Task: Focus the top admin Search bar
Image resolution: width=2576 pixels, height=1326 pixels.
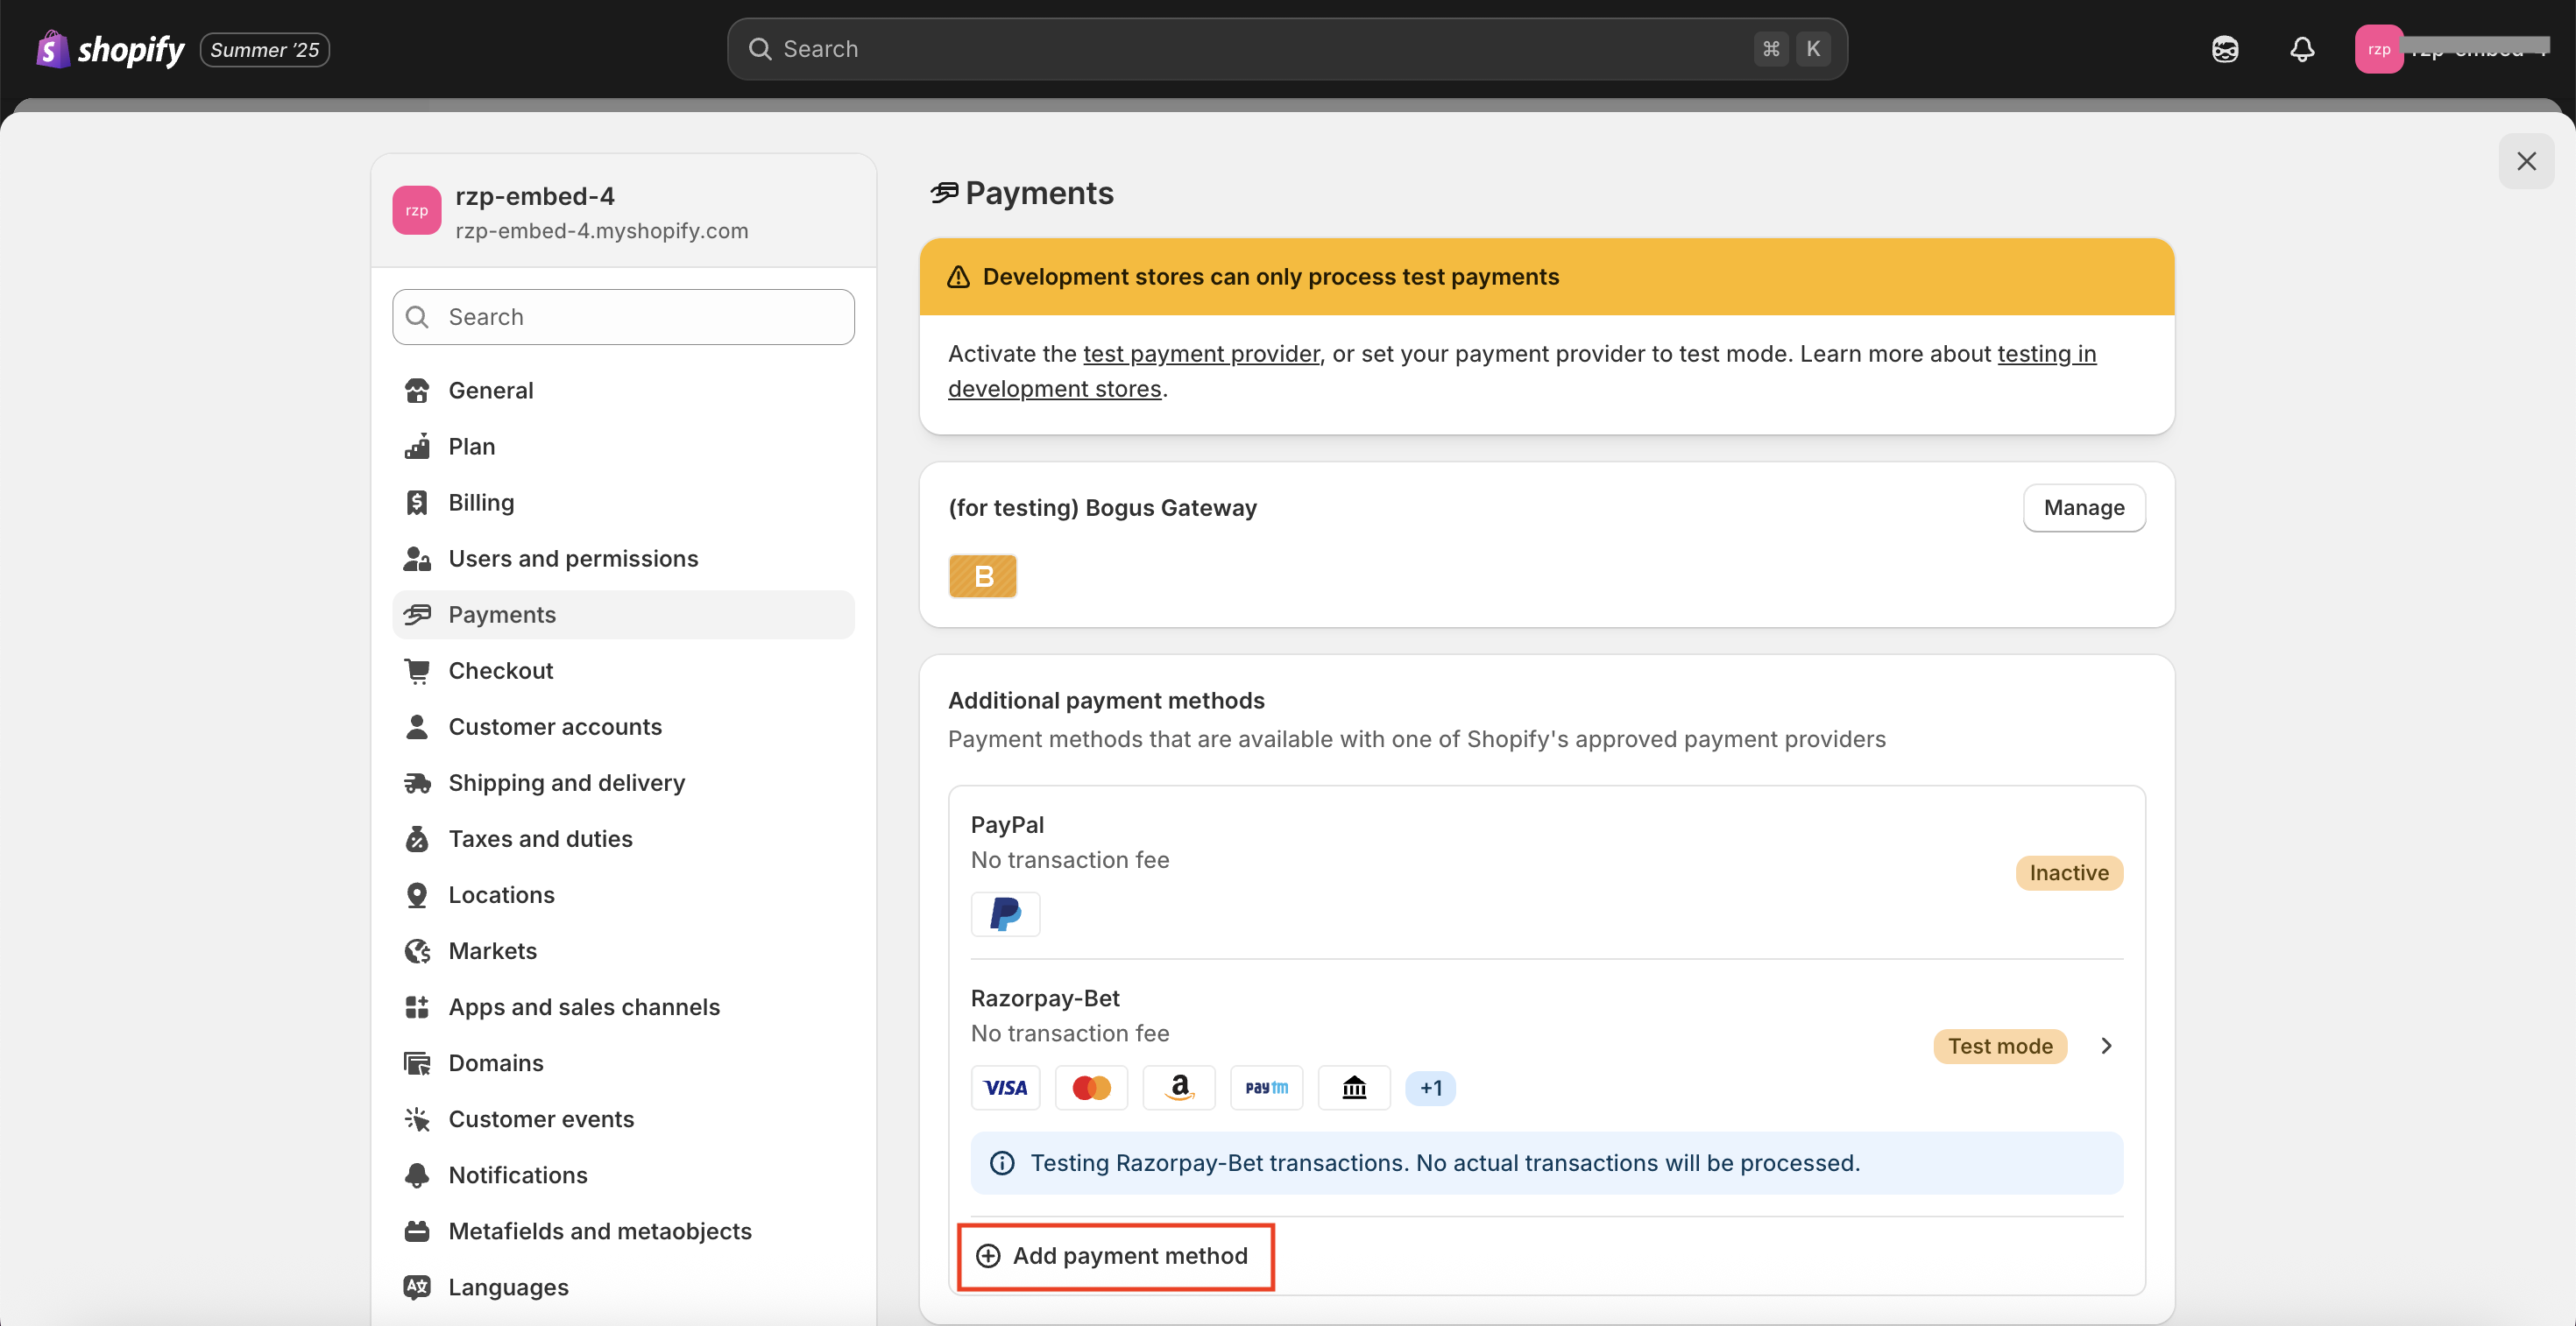Action: coord(1287,49)
